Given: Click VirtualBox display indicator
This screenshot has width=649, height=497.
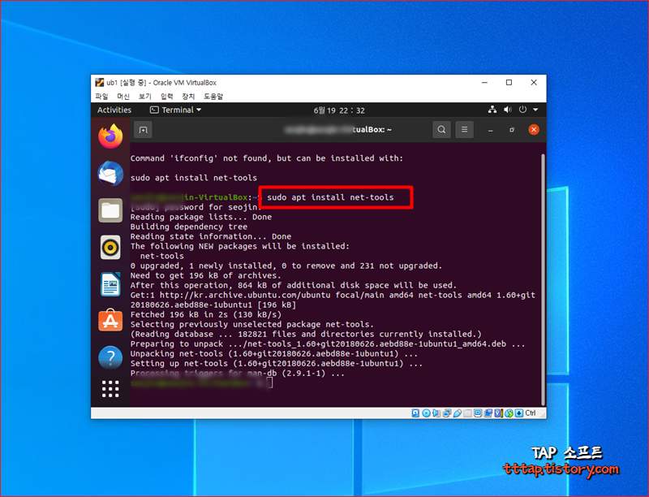Looking at the screenshot, I should coord(478,413).
